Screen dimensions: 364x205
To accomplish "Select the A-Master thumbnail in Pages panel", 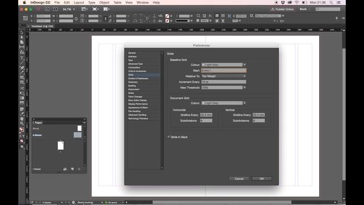I will tap(77, 135).
